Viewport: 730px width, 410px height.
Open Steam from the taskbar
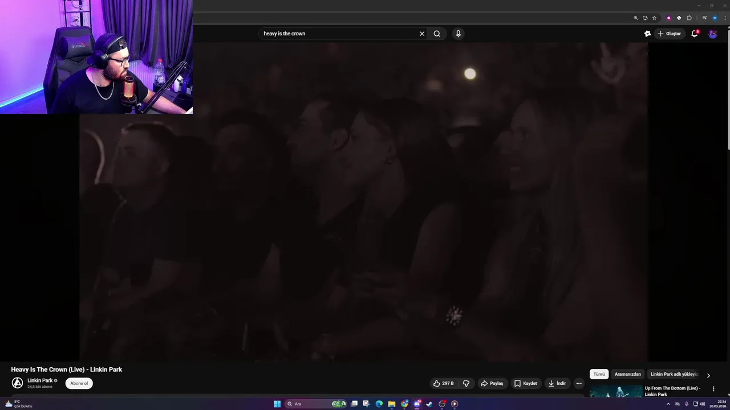pos(429,404)
